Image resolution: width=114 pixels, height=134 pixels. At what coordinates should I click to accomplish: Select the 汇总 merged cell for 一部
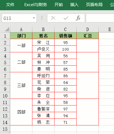pos(88,46)
